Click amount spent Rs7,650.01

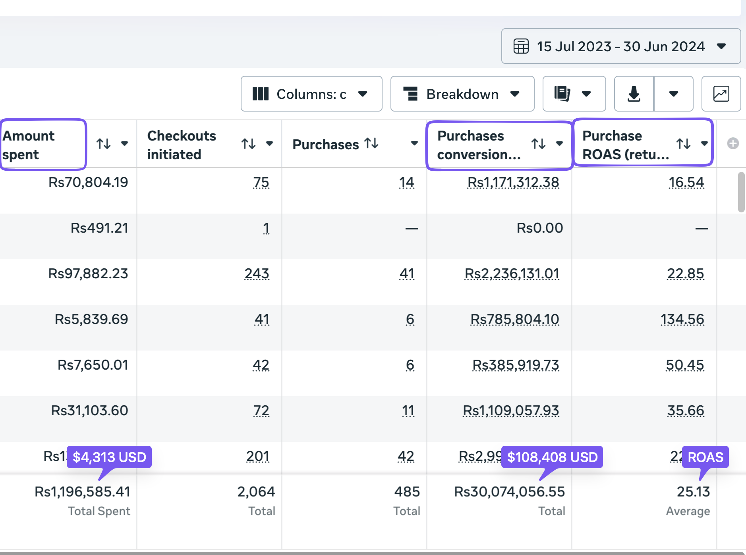[93, 365]
